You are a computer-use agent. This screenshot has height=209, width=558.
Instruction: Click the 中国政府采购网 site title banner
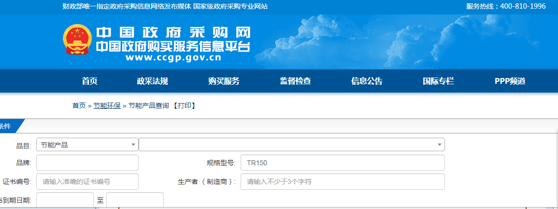coord(173,33)
